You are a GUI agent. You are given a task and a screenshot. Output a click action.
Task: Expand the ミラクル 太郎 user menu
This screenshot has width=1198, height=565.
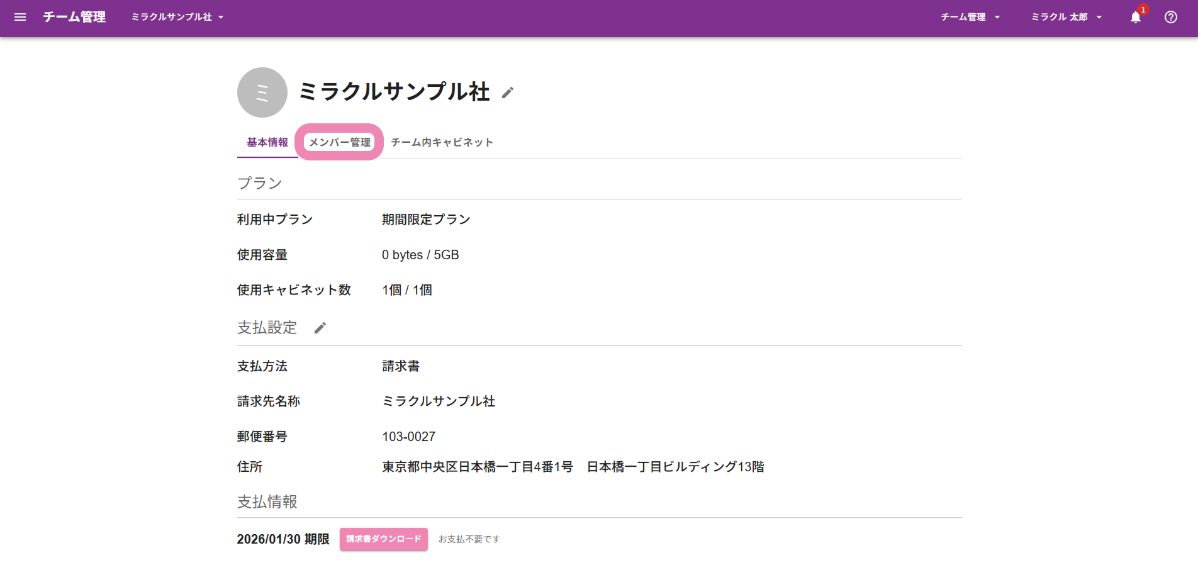pos(1066,17)
